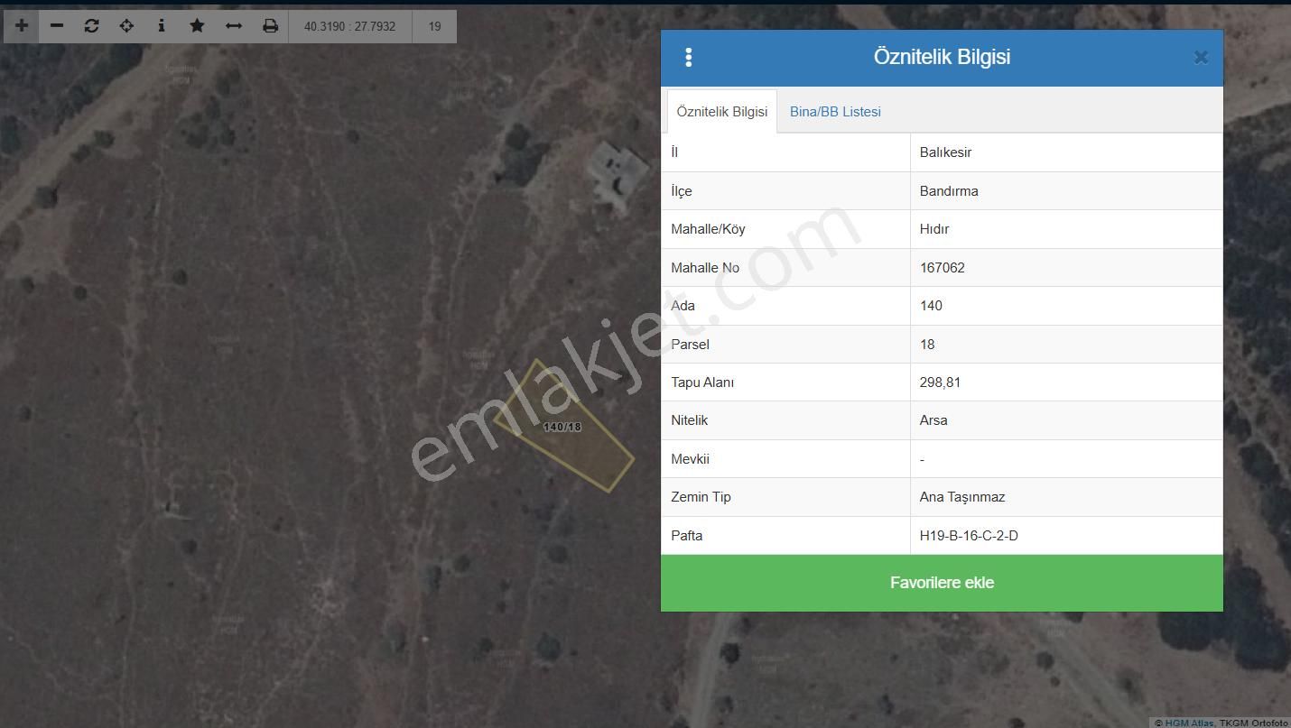Click the 140/18 parcel on the map

[x=563, y=428]
